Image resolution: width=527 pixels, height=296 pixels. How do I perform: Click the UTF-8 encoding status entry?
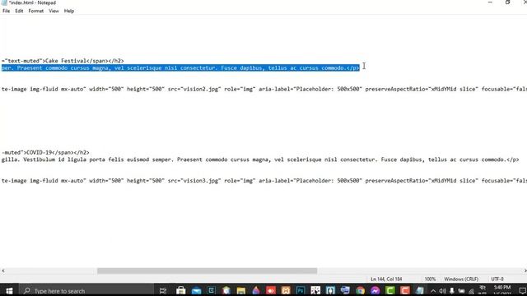(x=497, y=280)
